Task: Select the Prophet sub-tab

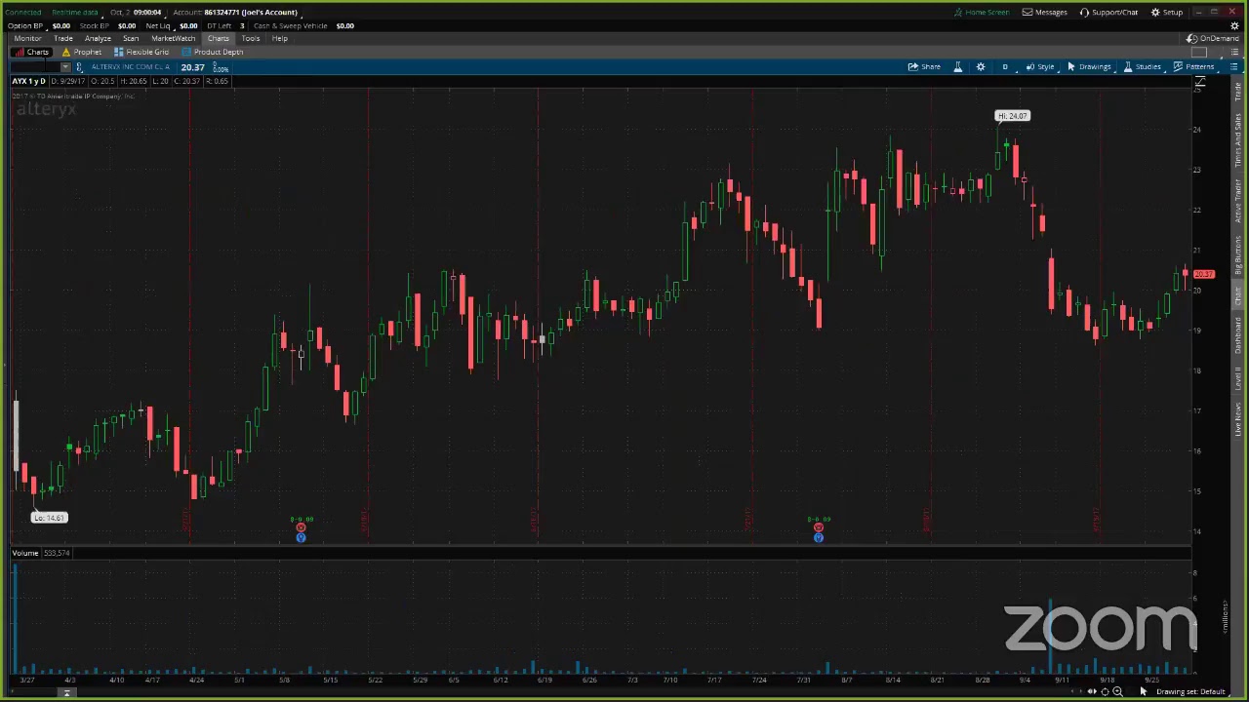Action: (x=82, y=52)
